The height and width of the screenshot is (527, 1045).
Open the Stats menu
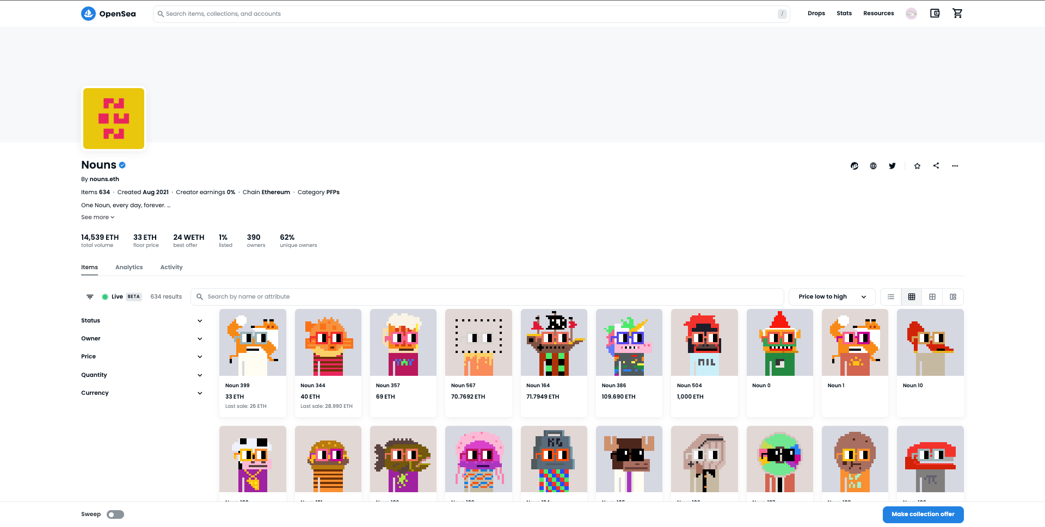point(844,14)
